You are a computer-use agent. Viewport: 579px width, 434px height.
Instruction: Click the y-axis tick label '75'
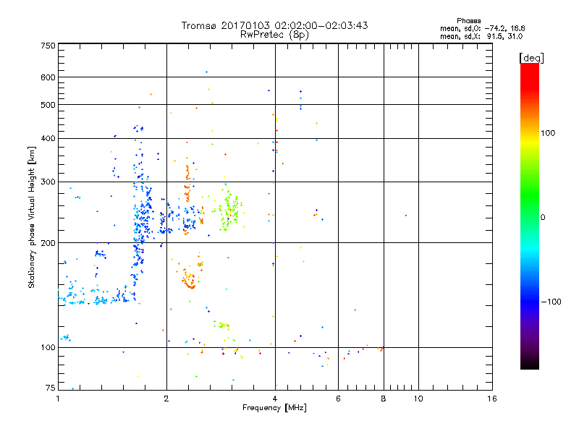(51, 388)
